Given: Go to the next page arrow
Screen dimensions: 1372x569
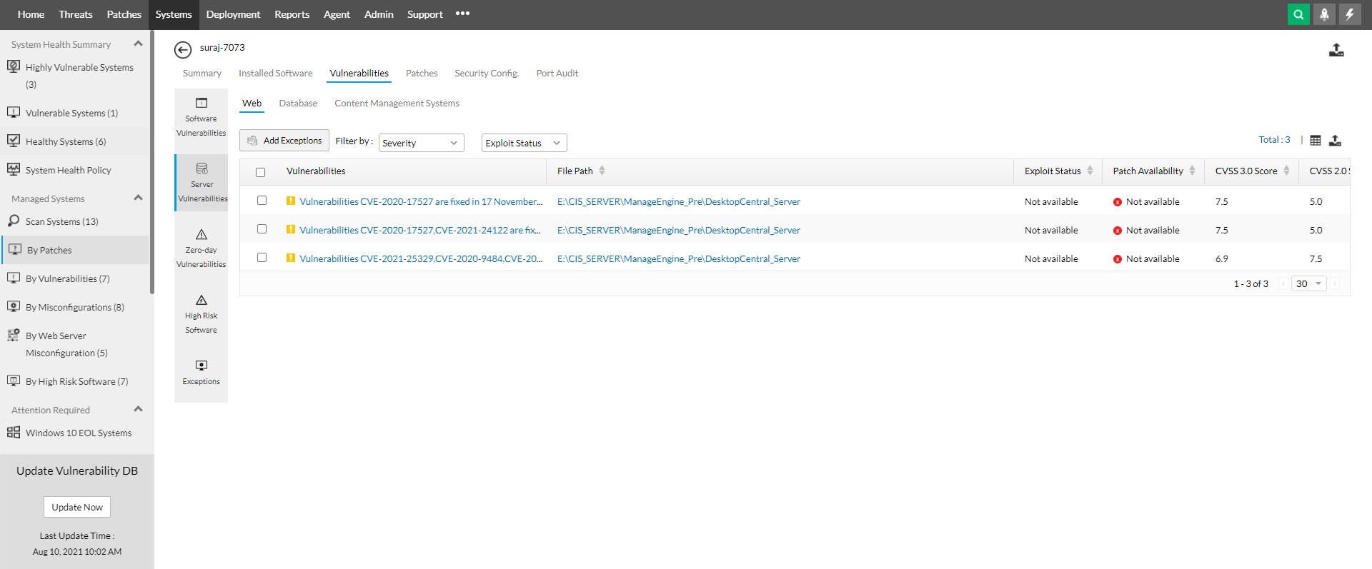Looking at the screenshot, I should point(1335,283).
